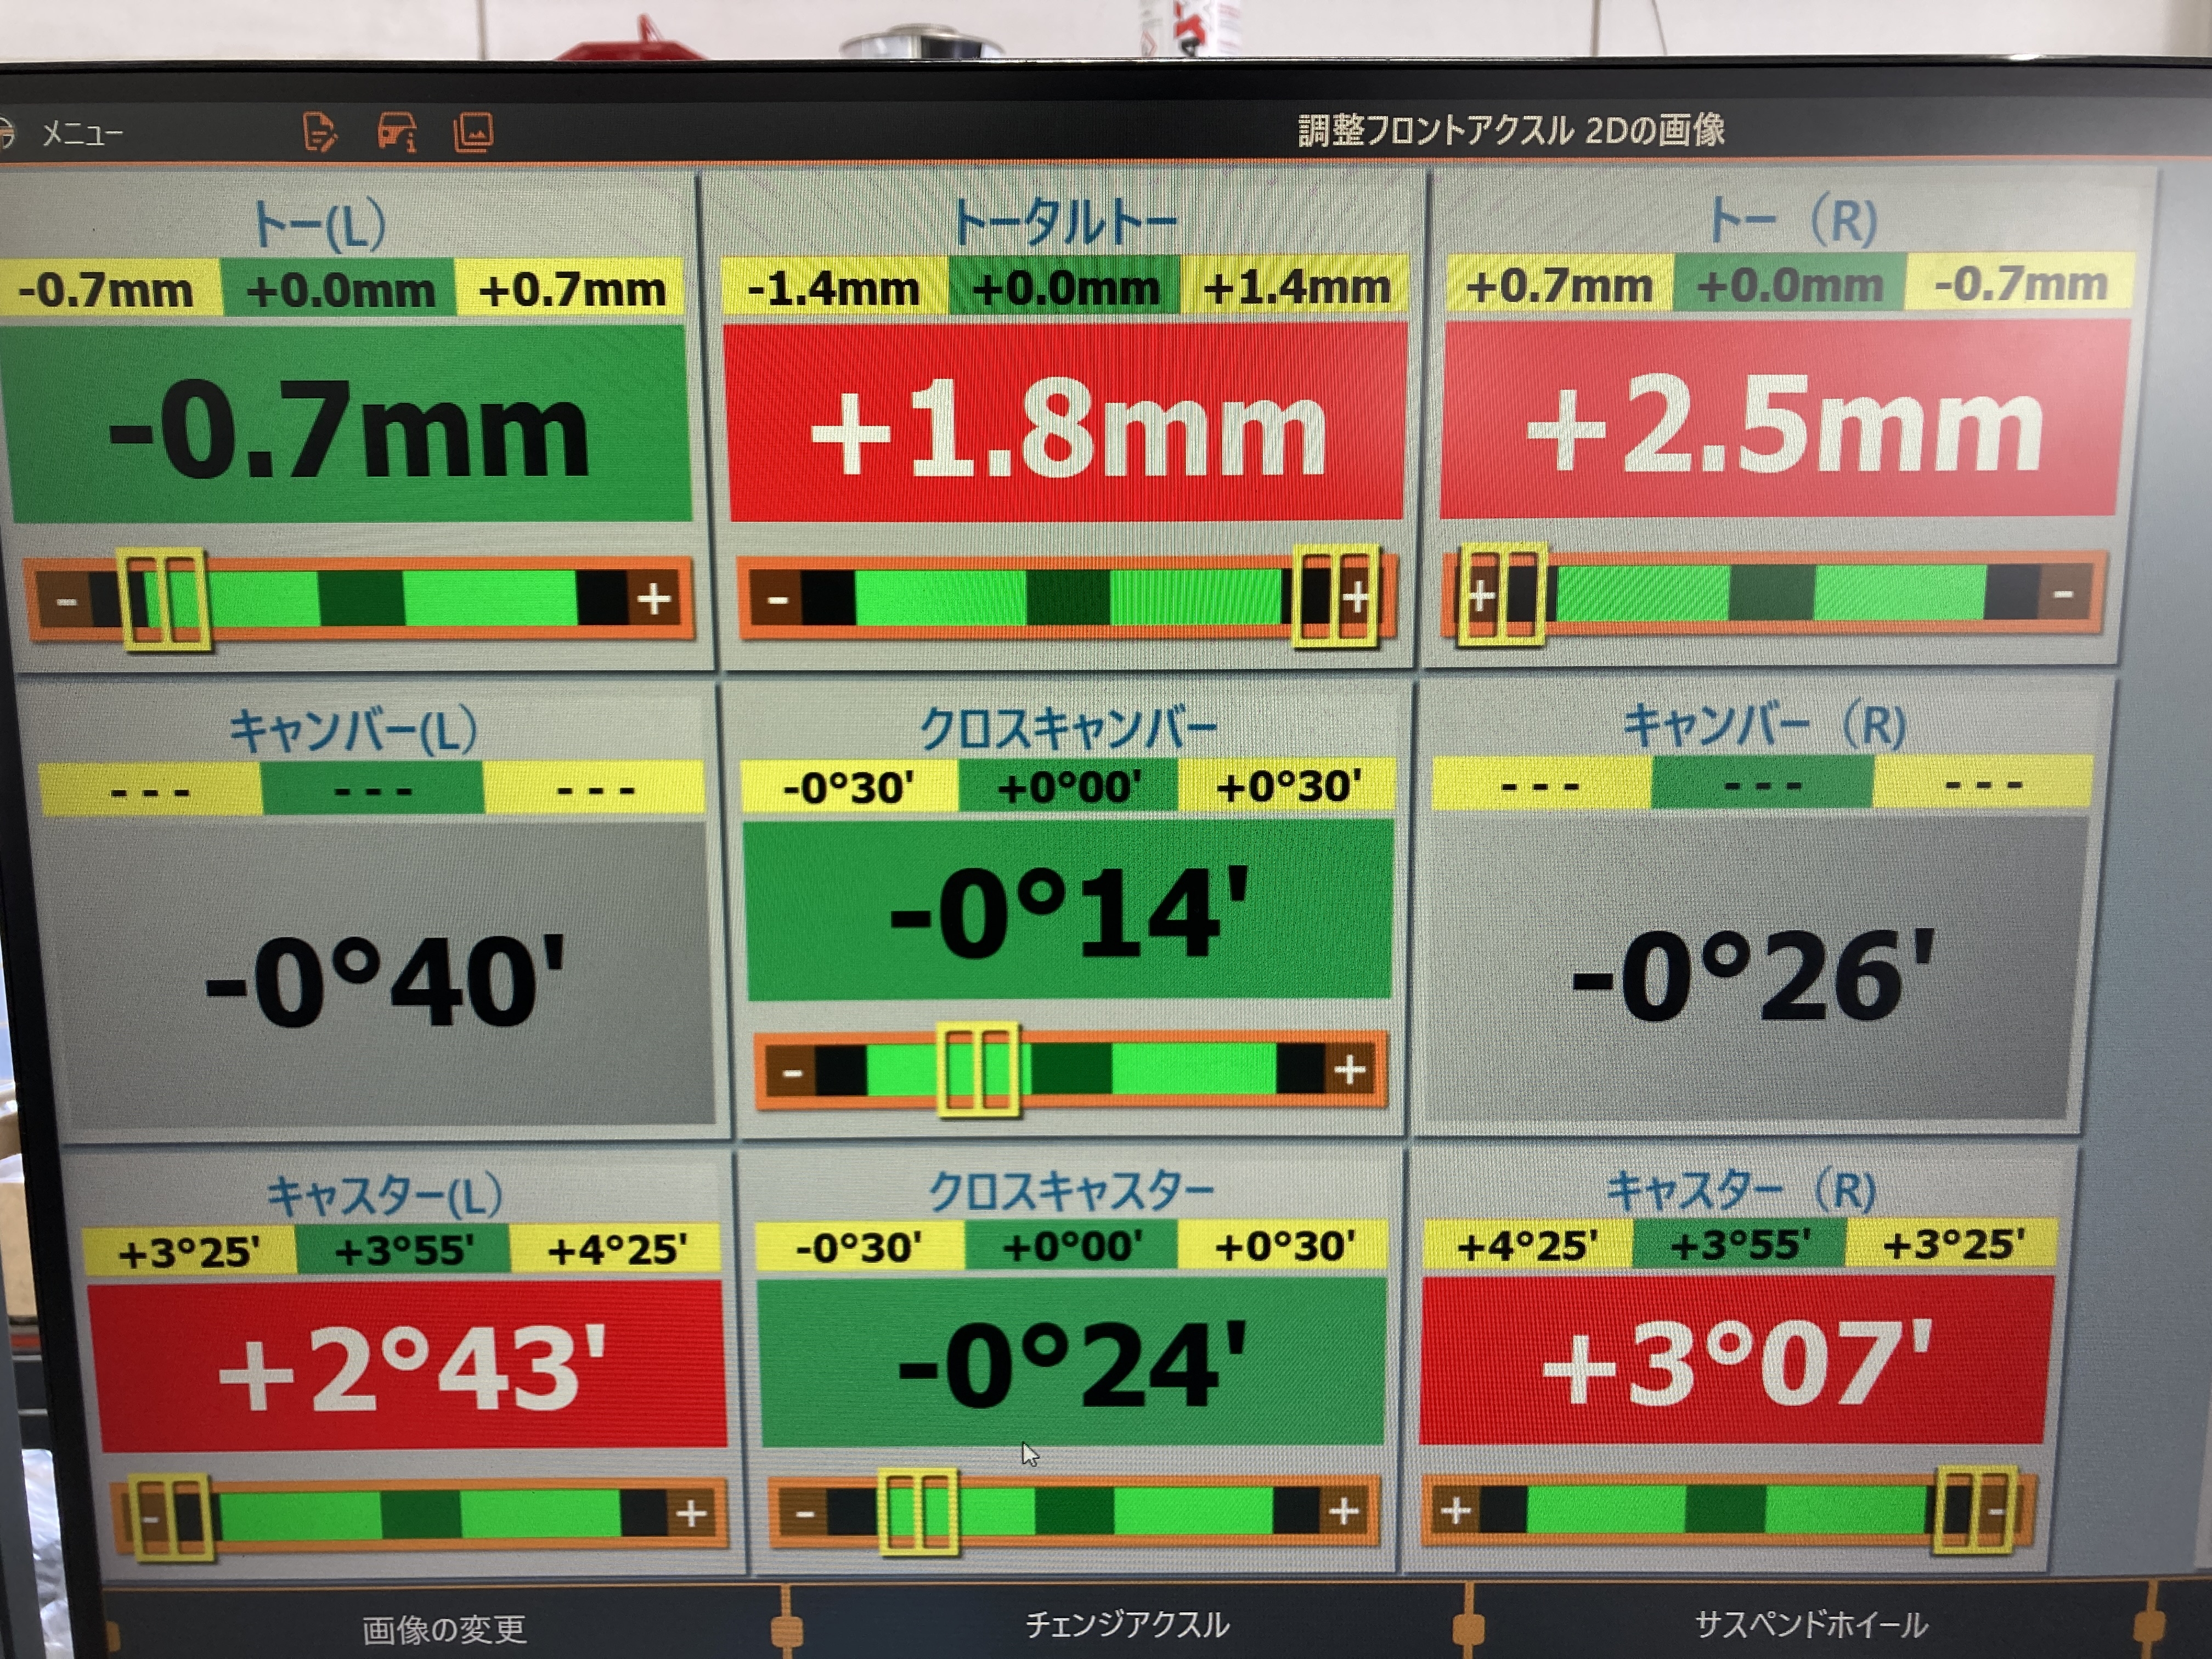Image resolution: width=2212 pixels, height=1659 pixels.
Task: Open the メニュー menu
Action: (x=82, y=133)
